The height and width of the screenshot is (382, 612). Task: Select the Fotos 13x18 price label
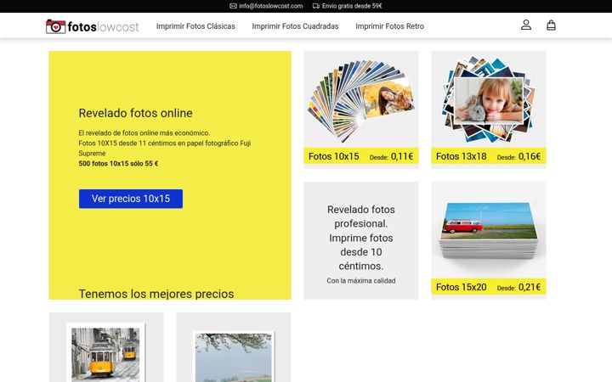pyautogui.click(x=488, y=156)
